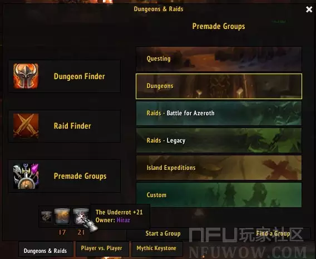Choose the Dungeons category

219,86
